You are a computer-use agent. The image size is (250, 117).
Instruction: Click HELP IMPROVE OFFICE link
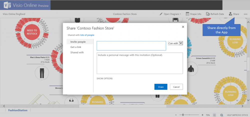click(x=237, y=115)
